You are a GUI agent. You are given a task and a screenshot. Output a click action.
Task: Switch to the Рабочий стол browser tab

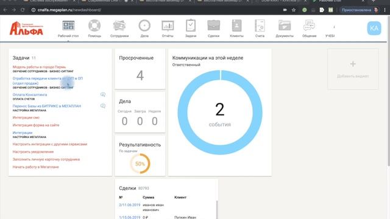pyautogui.click(x=338, y=1)
